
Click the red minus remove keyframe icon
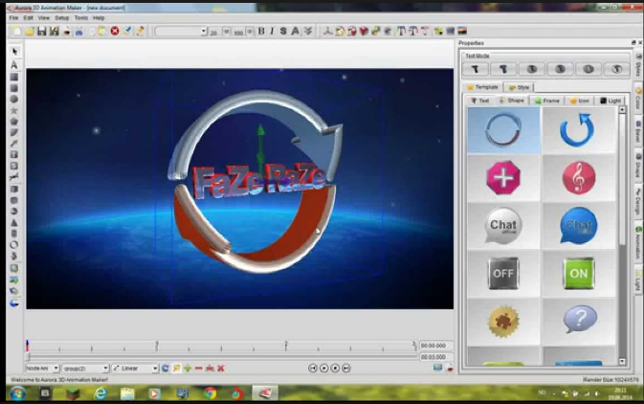(199, 369)
